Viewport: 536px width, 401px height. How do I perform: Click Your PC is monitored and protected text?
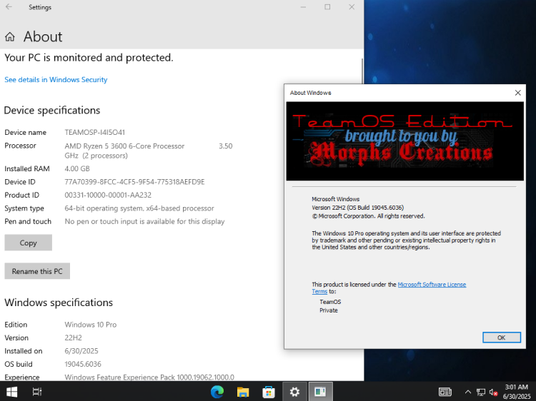pos(89,58)
